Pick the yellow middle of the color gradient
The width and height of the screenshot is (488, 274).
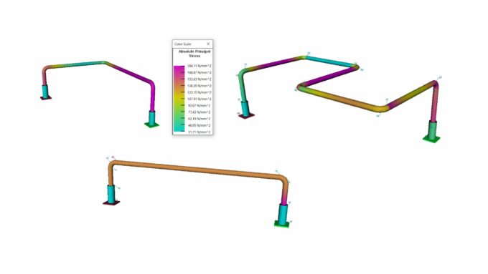pyautogui.click(x=179, y=99)
